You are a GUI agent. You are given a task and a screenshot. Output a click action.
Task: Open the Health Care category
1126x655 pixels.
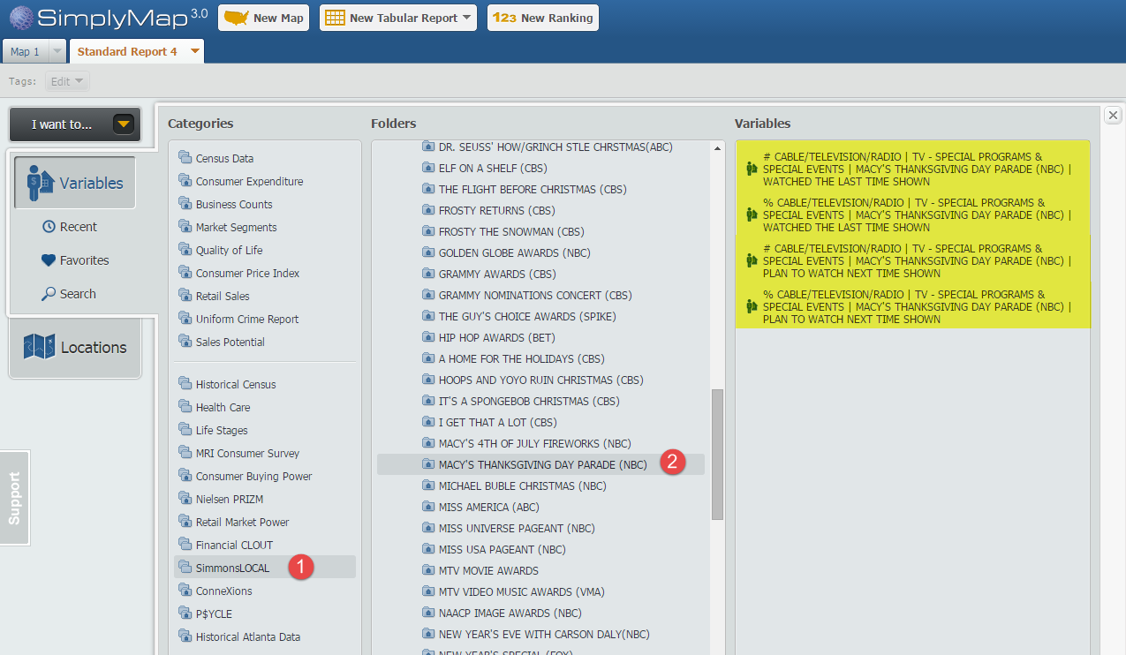(223, 407)
